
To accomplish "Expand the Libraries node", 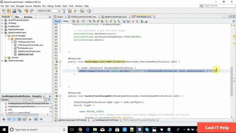I will [6, 58].
